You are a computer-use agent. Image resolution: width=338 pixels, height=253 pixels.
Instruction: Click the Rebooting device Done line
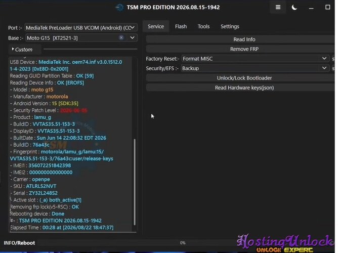37,214
